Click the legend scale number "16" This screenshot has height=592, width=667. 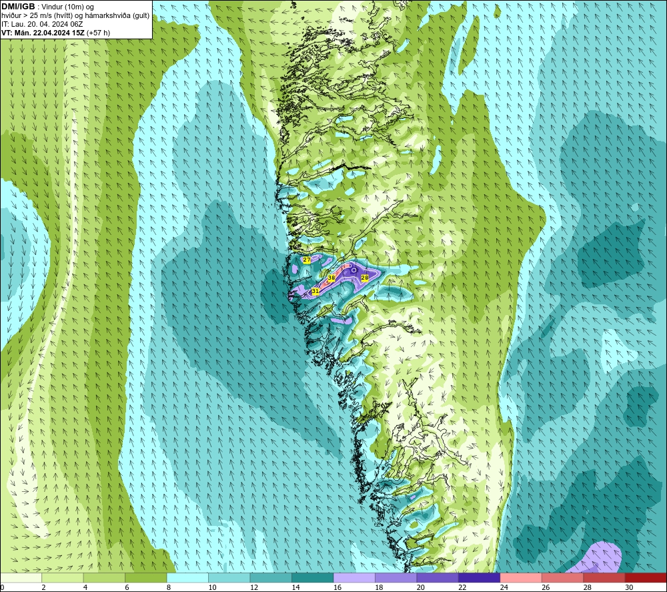(338, 587)
